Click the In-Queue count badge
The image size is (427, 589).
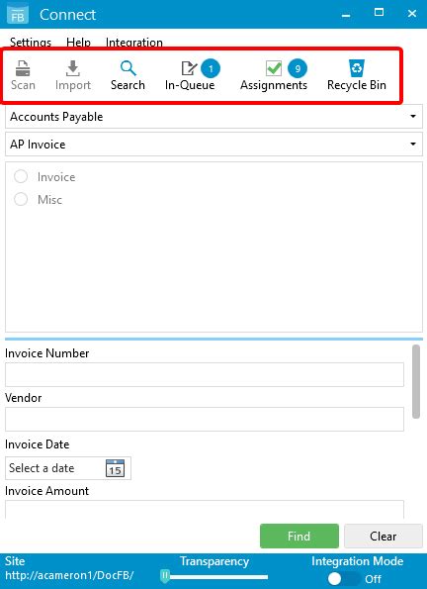pos(211,68)
